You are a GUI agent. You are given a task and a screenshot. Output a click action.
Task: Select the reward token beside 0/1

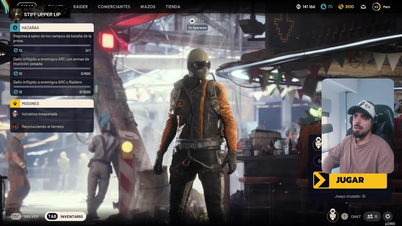pyautogui.click(x=16, y=51)
